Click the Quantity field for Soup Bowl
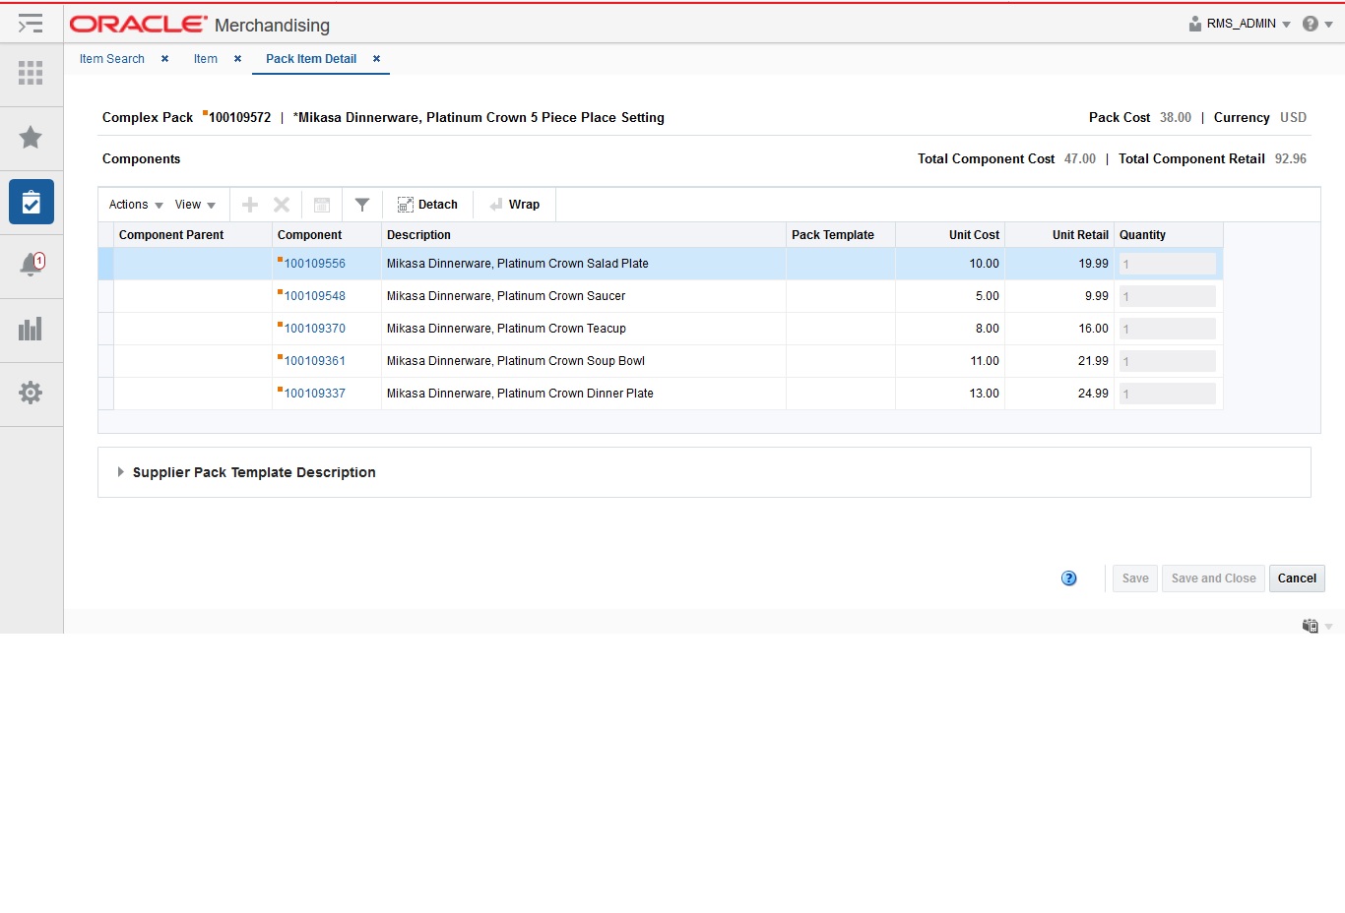This screenshot has width=1345, height=913. tap(1168, 361)
